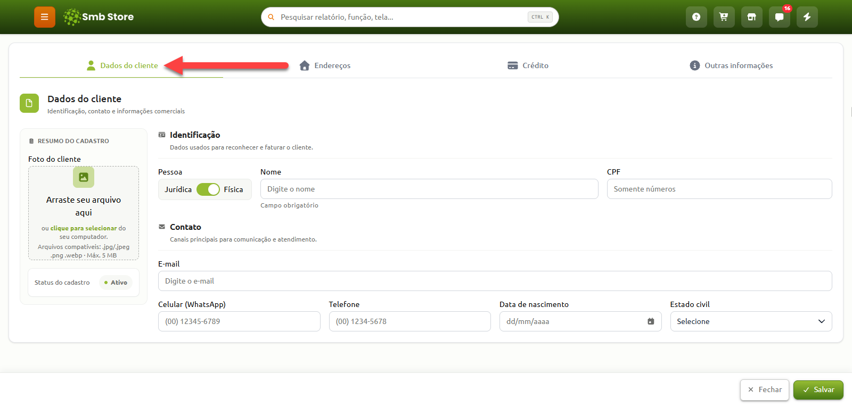Toggle Pessoa Jurídica/Física switch

tap(208, 189)
